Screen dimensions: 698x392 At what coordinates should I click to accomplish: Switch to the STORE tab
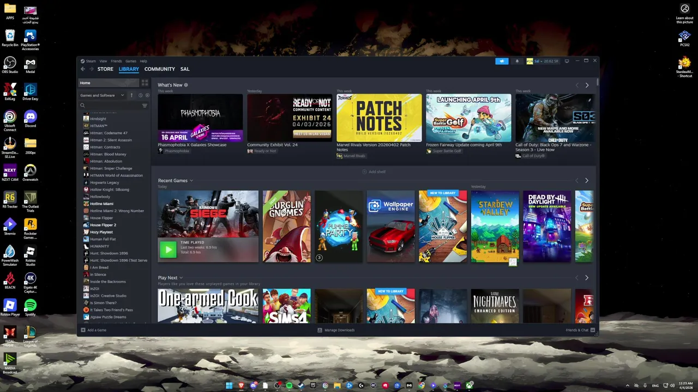(105, 69)
